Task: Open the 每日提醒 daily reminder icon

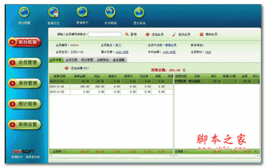Action: (x=24, y=12)
